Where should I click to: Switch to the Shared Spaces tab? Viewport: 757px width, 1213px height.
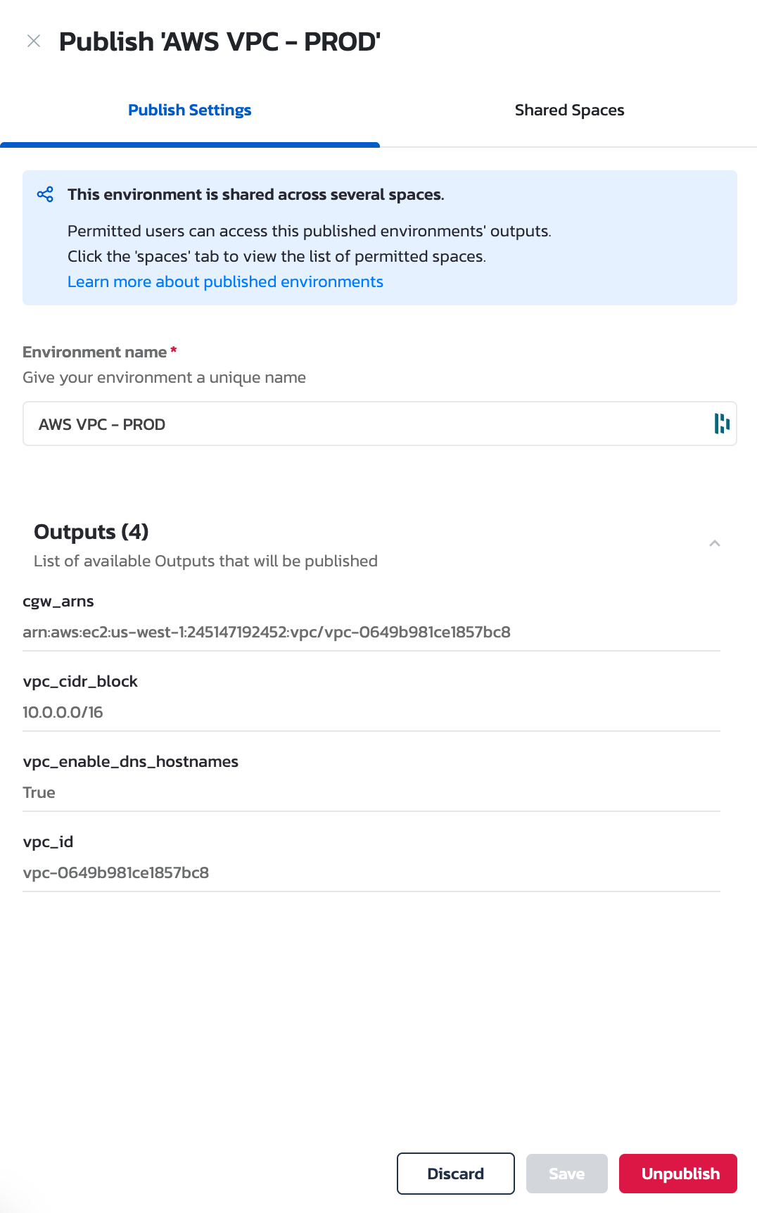[569, 110]
